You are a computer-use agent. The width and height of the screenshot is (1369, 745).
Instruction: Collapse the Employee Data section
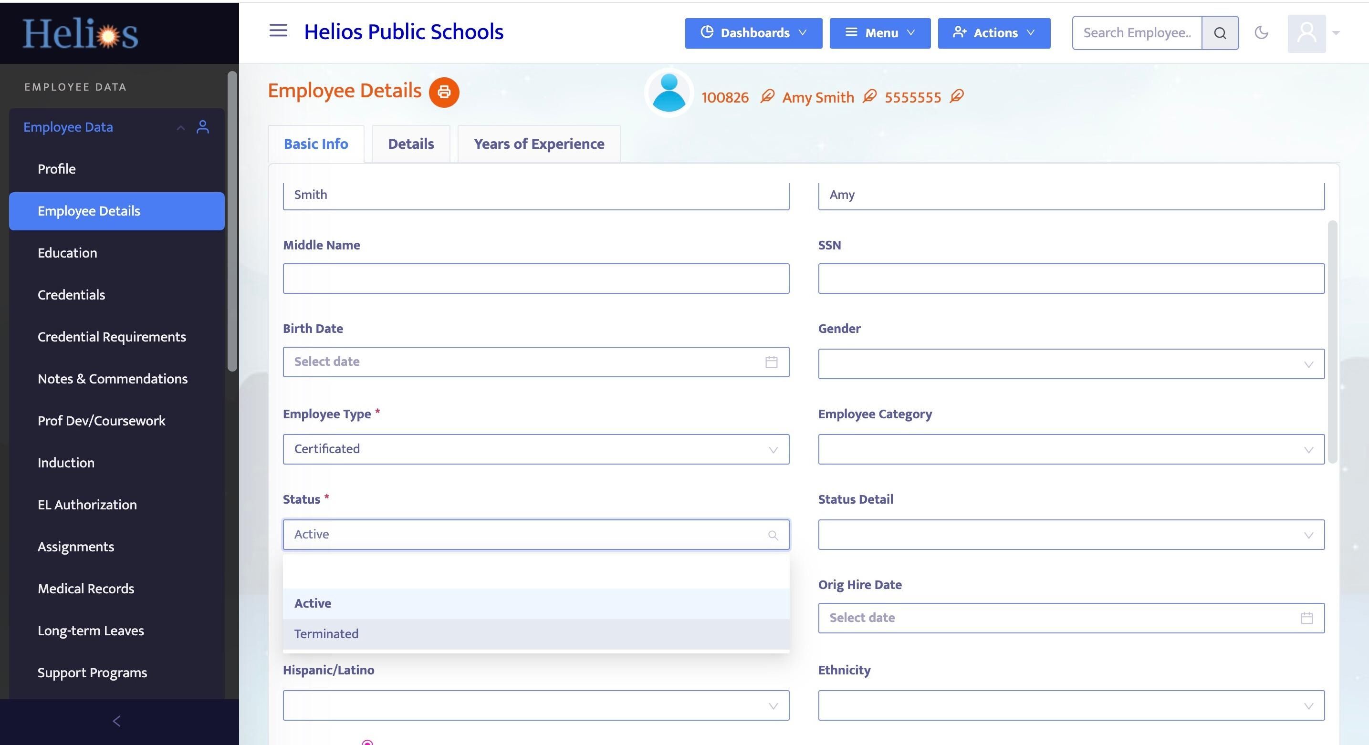[181, 127]
